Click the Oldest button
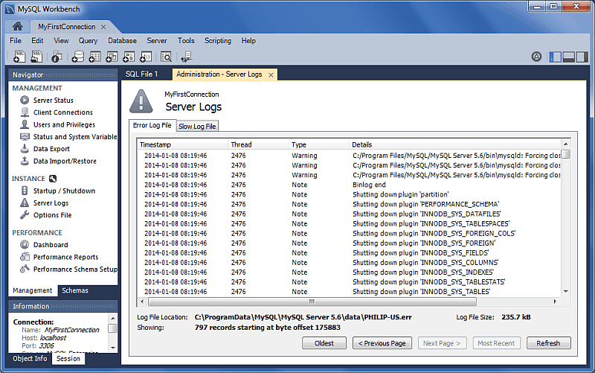This screenshot has width=595, height=373. (324, 343)
